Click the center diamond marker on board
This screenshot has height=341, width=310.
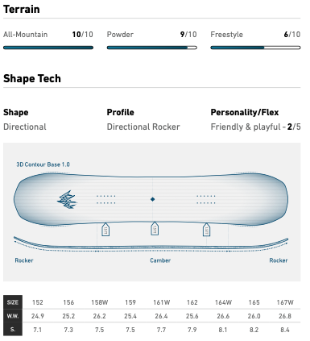[x=152, y=199]
